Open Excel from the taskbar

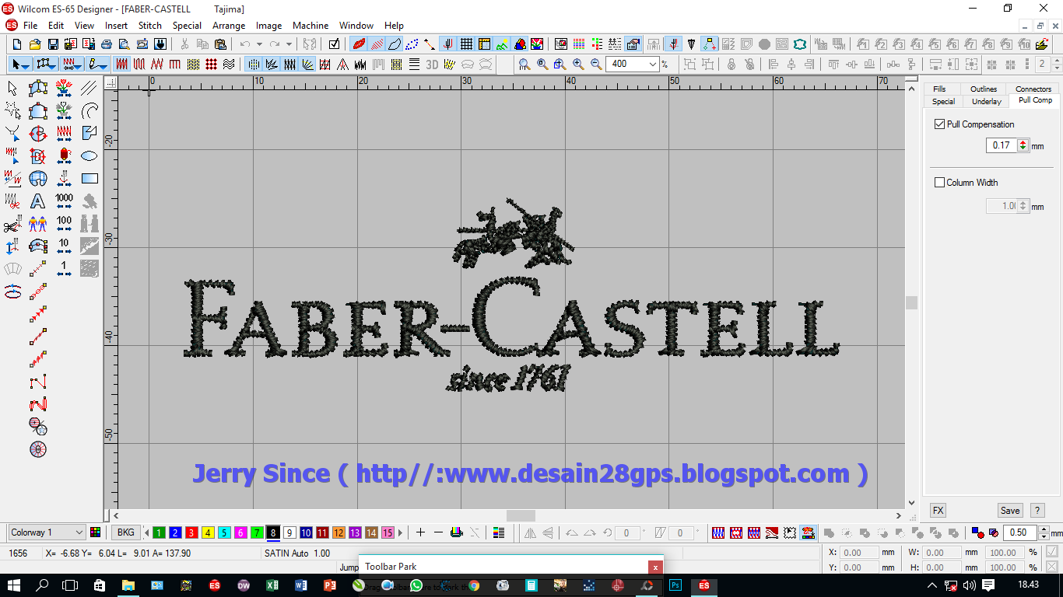click(x=272, y=585)
